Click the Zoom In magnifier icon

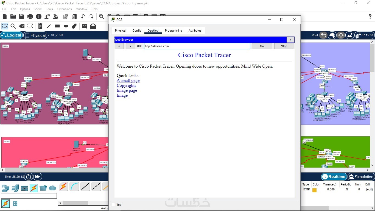[x=102, y=16]
